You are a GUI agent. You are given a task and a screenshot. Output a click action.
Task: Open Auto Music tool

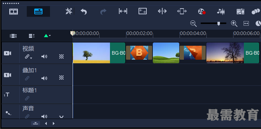click(x=241, y=11)
